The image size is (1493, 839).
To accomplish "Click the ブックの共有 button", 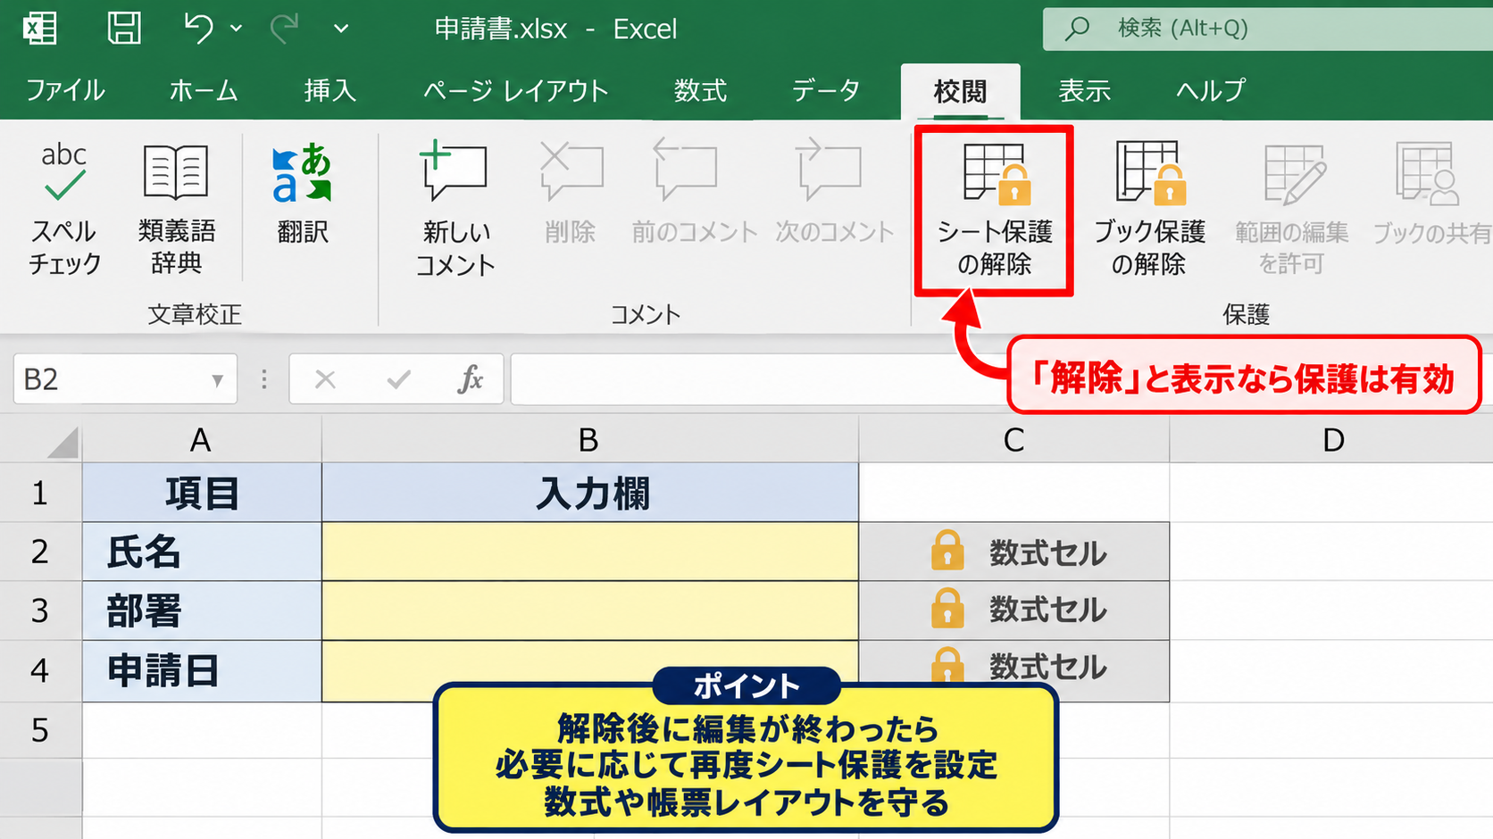I will click(x=1430, y=193).
